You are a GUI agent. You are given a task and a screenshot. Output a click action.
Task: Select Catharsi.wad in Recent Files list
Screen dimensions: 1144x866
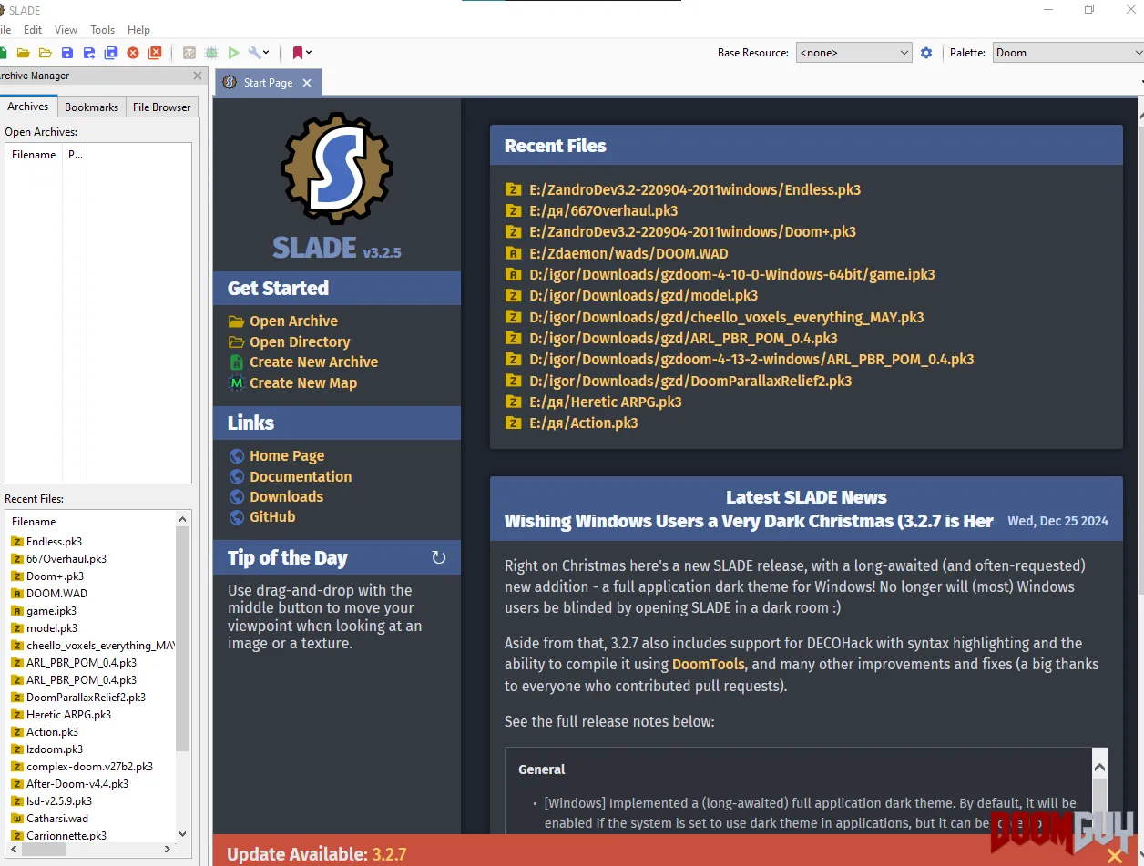click(57, 819)
